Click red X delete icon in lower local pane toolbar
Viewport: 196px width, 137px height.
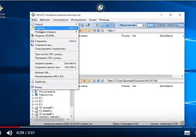(85, 81)
